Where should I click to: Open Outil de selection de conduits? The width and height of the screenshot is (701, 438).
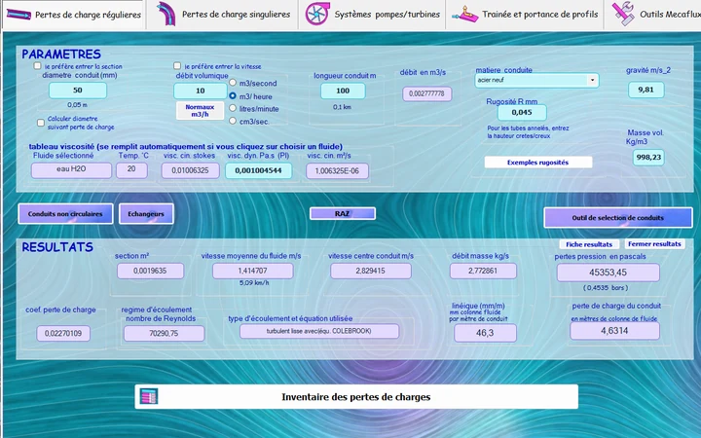click(x=618, y=218)
